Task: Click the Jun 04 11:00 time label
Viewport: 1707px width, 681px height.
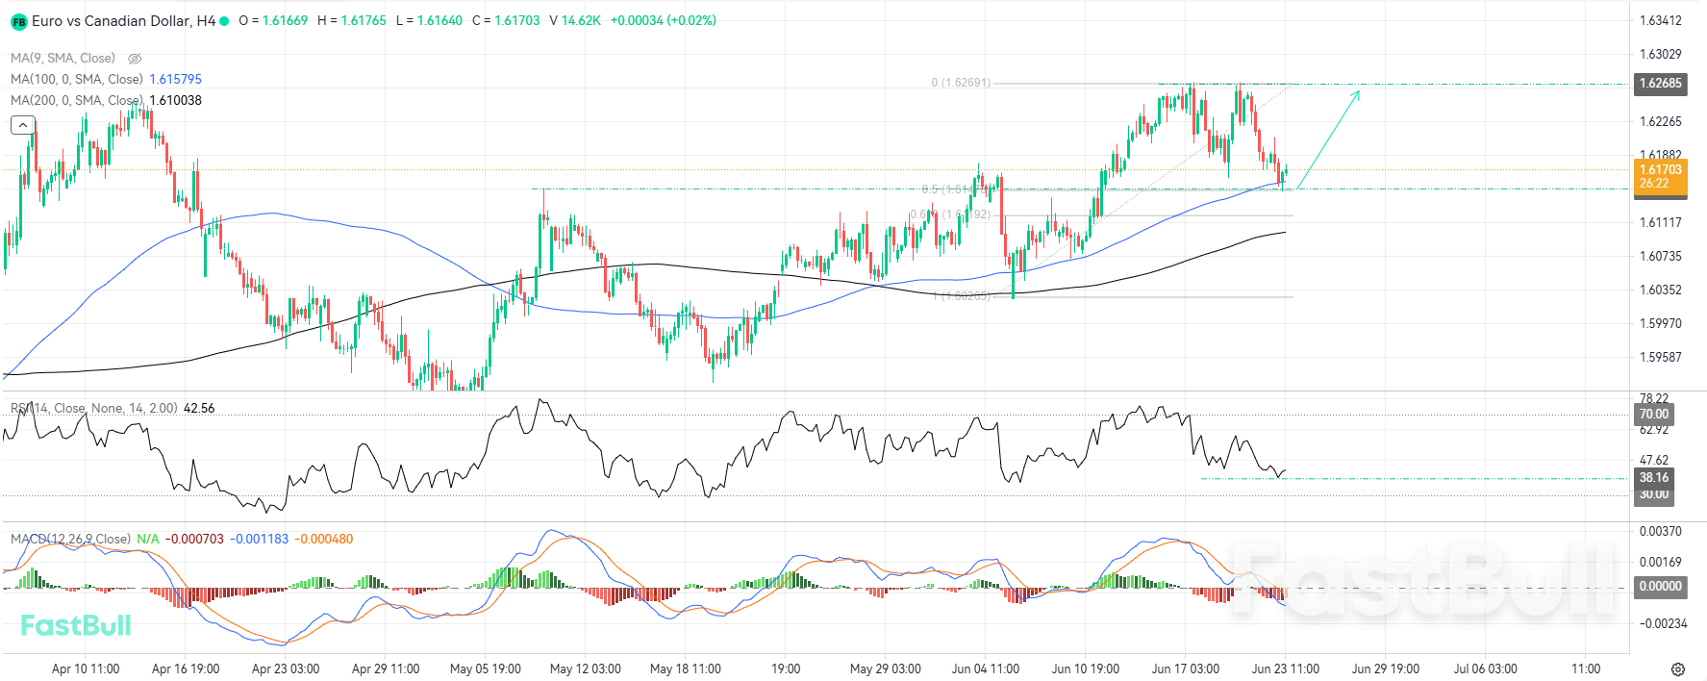Action: tap(986, 669)
